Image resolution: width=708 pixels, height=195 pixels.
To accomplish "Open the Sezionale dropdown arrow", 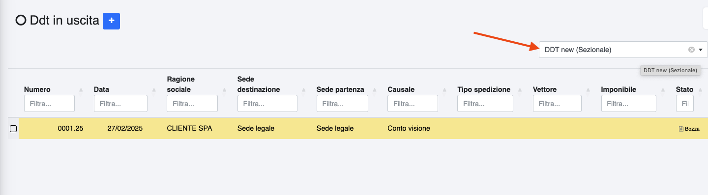I will 701,50.
